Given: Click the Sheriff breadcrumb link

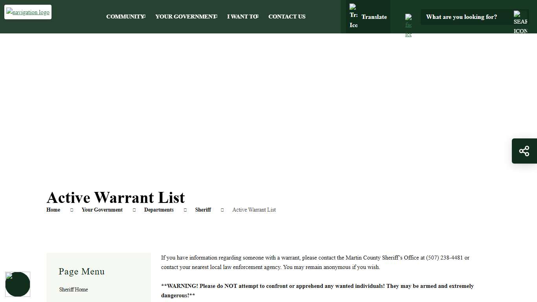Looking at the screenshot, I should tap(203, 210).
